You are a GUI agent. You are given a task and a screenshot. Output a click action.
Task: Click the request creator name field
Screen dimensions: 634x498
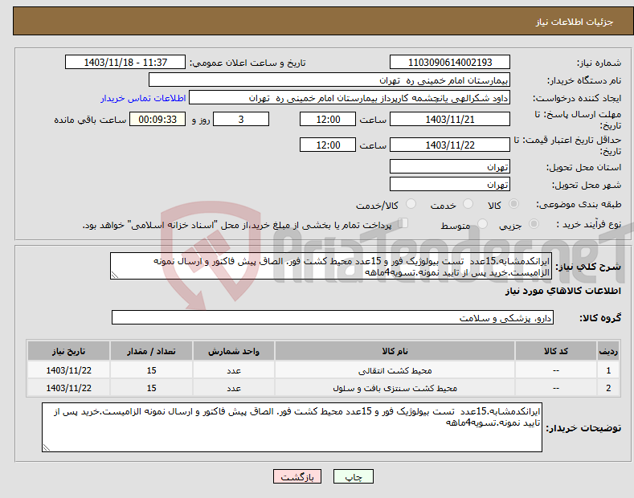pyautogui.click(x=350, y=98)
